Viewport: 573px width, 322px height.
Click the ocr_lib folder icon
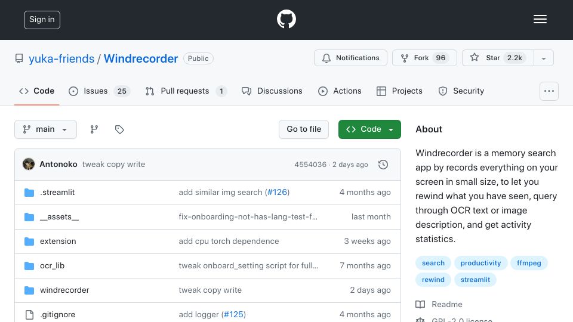point(29,266)
